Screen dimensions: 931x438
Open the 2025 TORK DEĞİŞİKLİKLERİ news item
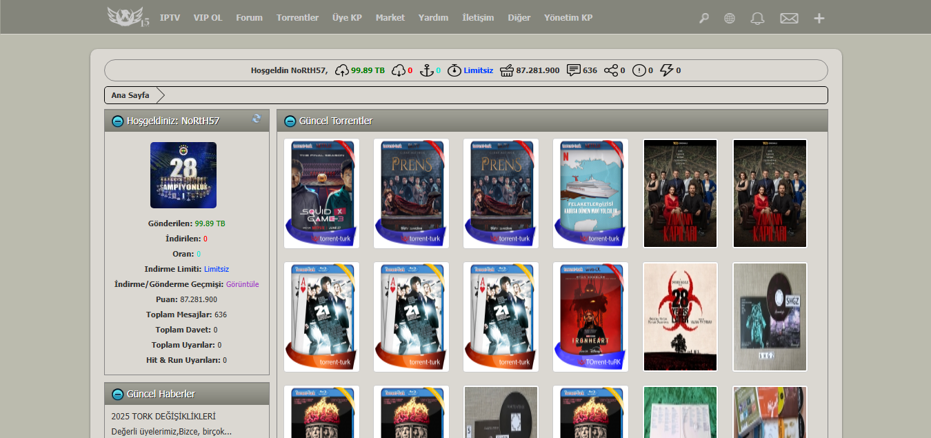[x=163, y=417]
